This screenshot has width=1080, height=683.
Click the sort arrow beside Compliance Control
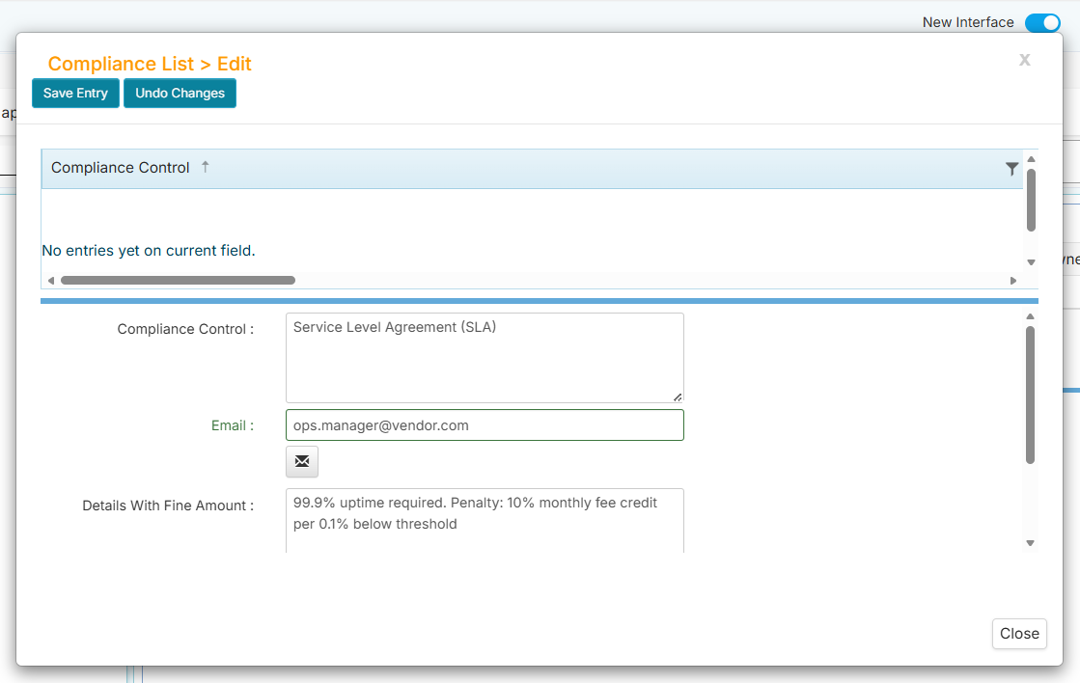click(x=205, y=167)
